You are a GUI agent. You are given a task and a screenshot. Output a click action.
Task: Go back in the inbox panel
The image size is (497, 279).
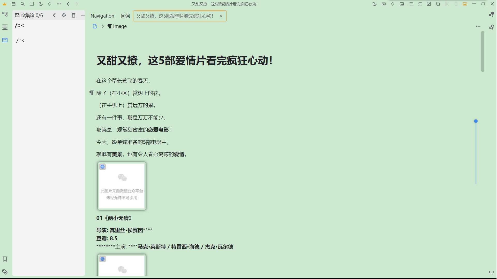click(x=54, y=15)
